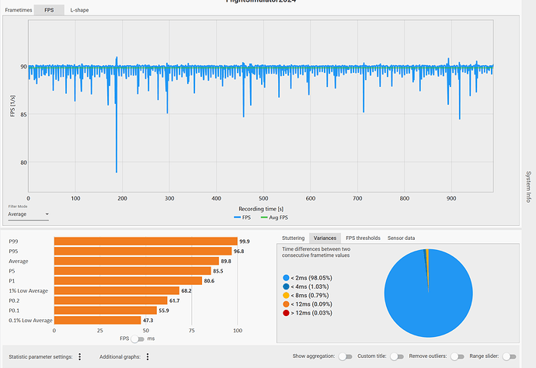Open the FPS thresholds tab
The image size is (536, 368).
(363, 238)
